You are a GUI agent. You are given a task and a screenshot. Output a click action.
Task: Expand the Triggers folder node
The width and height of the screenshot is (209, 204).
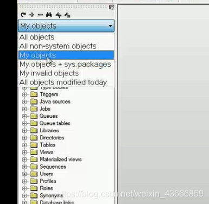(24, 94)
